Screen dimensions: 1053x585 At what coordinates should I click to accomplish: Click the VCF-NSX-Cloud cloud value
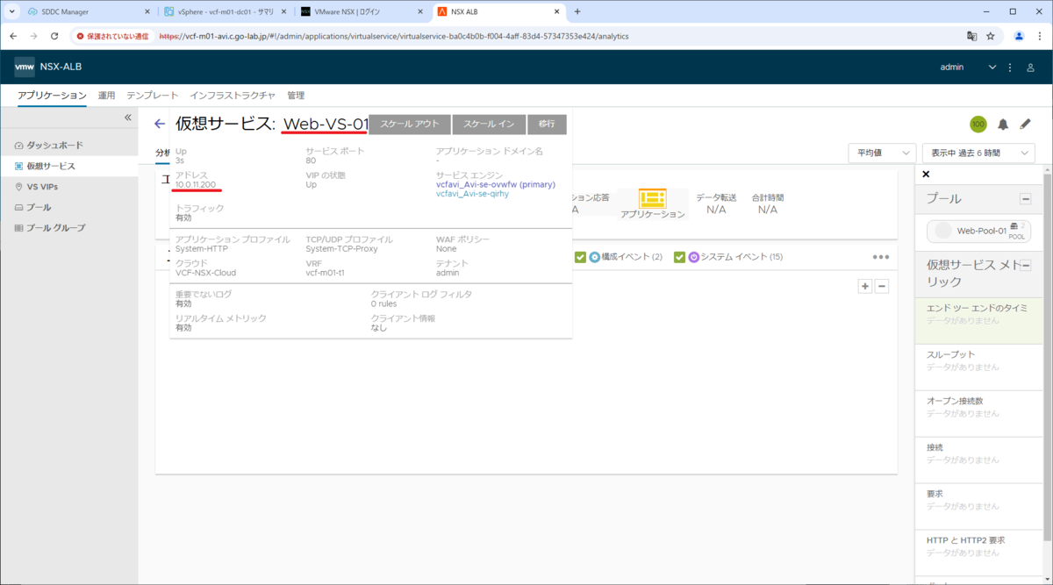coord(205,272)
